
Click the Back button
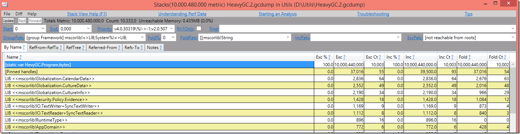(22, 21)
